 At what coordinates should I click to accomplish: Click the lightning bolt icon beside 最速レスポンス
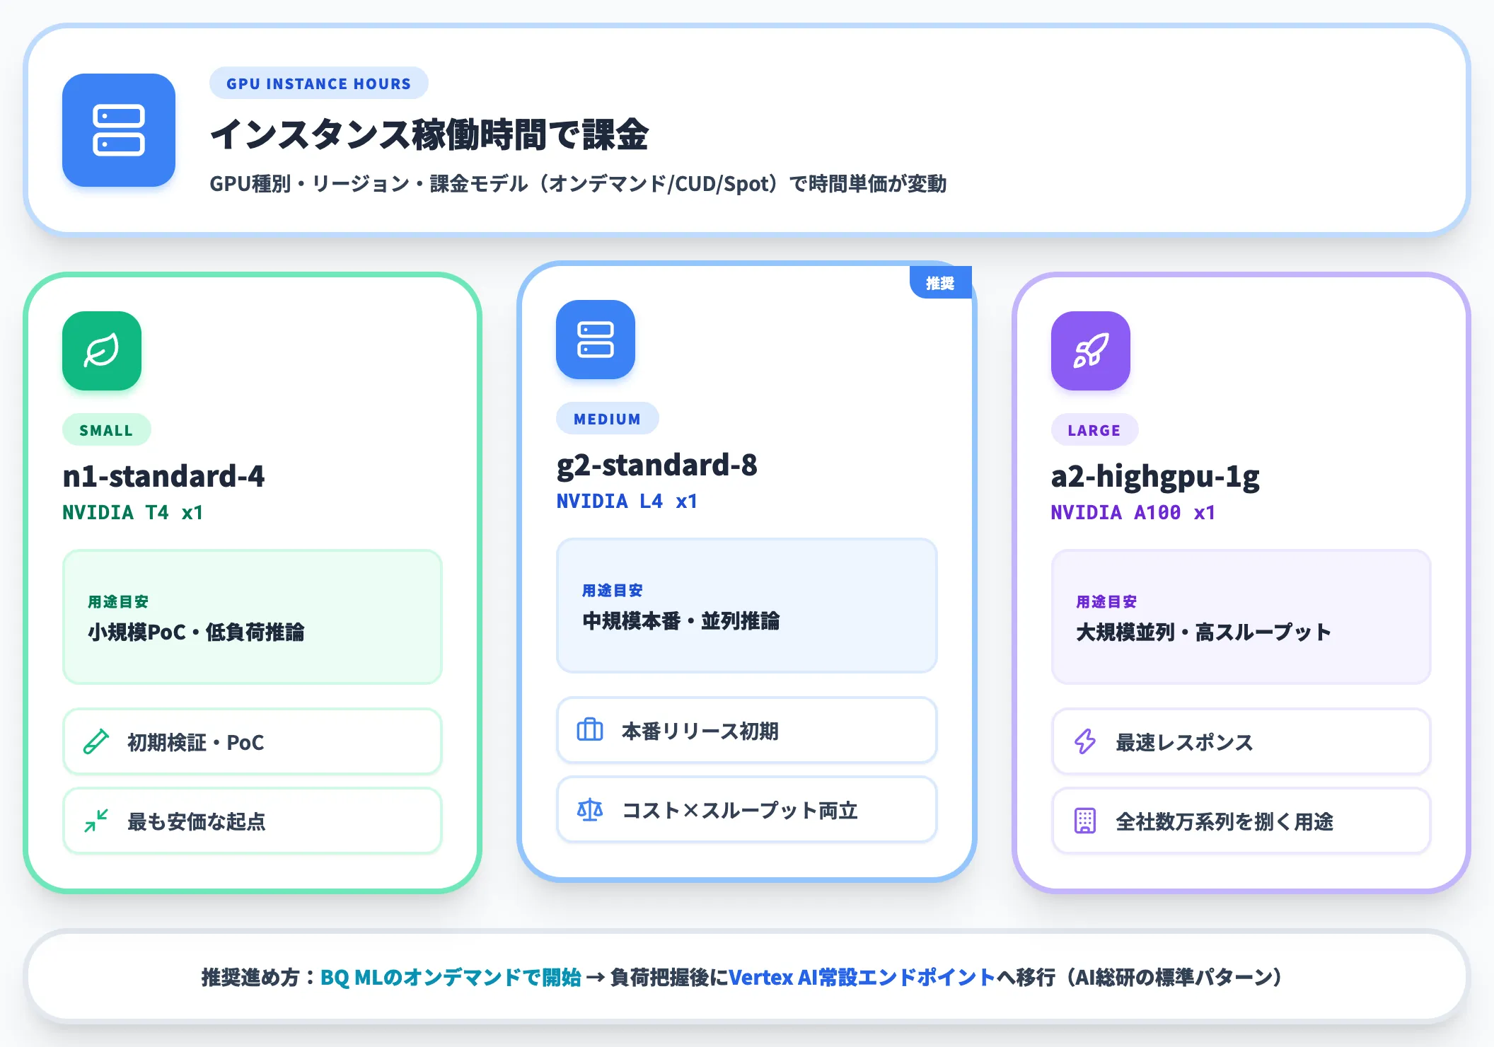(1085, 742)
